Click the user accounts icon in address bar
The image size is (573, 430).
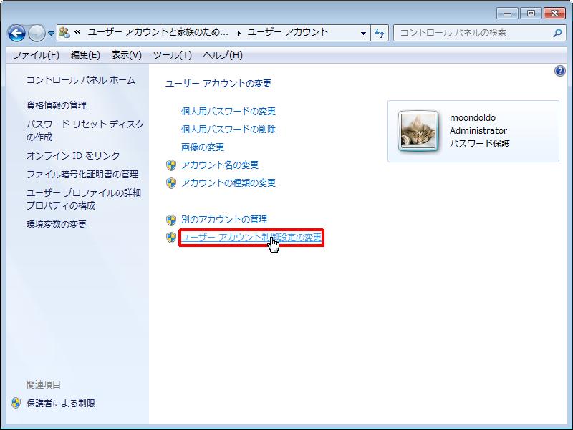click(64, 32)
